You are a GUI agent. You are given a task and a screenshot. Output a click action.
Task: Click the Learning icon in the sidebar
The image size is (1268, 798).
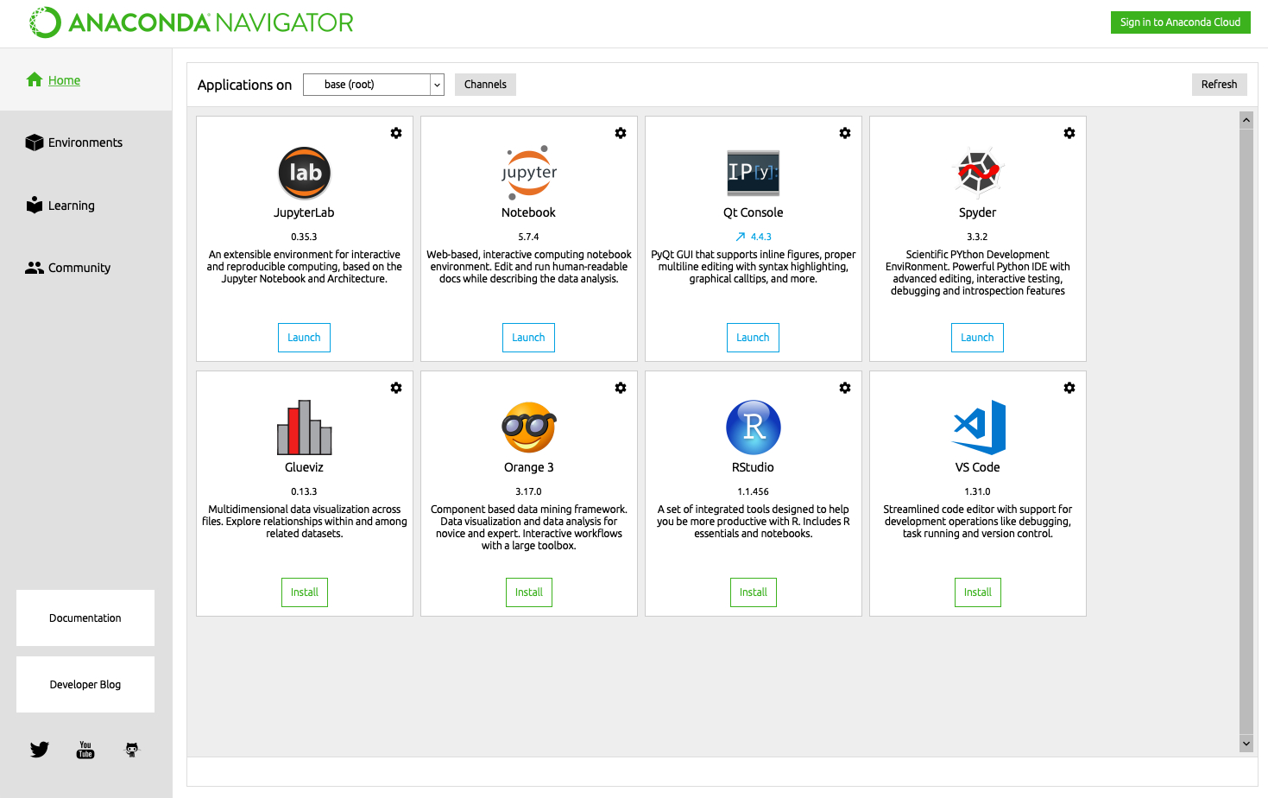tap(35, 205)
